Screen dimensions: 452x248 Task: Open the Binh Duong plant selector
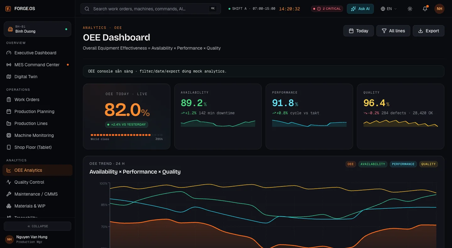pyautogui.click(x=37, y=29)
